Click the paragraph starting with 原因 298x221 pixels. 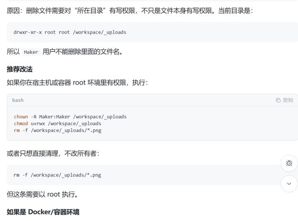pos(130,11)
